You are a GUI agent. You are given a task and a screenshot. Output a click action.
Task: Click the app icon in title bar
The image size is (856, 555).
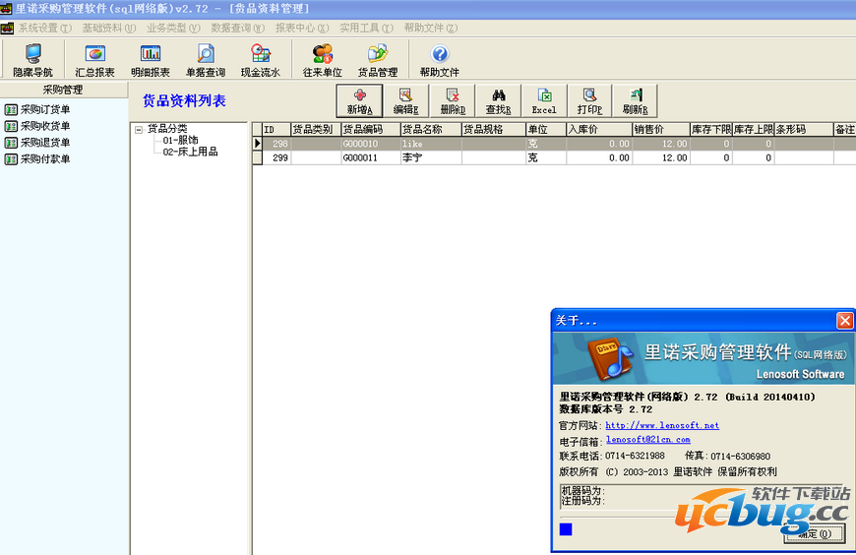click(6, 8)
